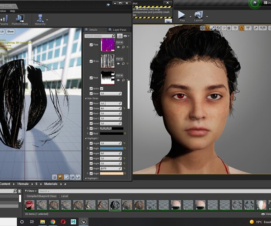Open Hierarchy dropdown arrow in toolbar

click(x=47, y=20)
